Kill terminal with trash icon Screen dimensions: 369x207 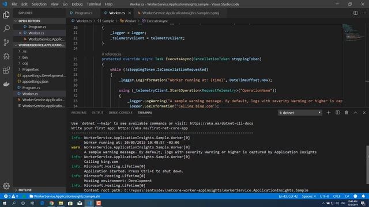click(347, 113)
